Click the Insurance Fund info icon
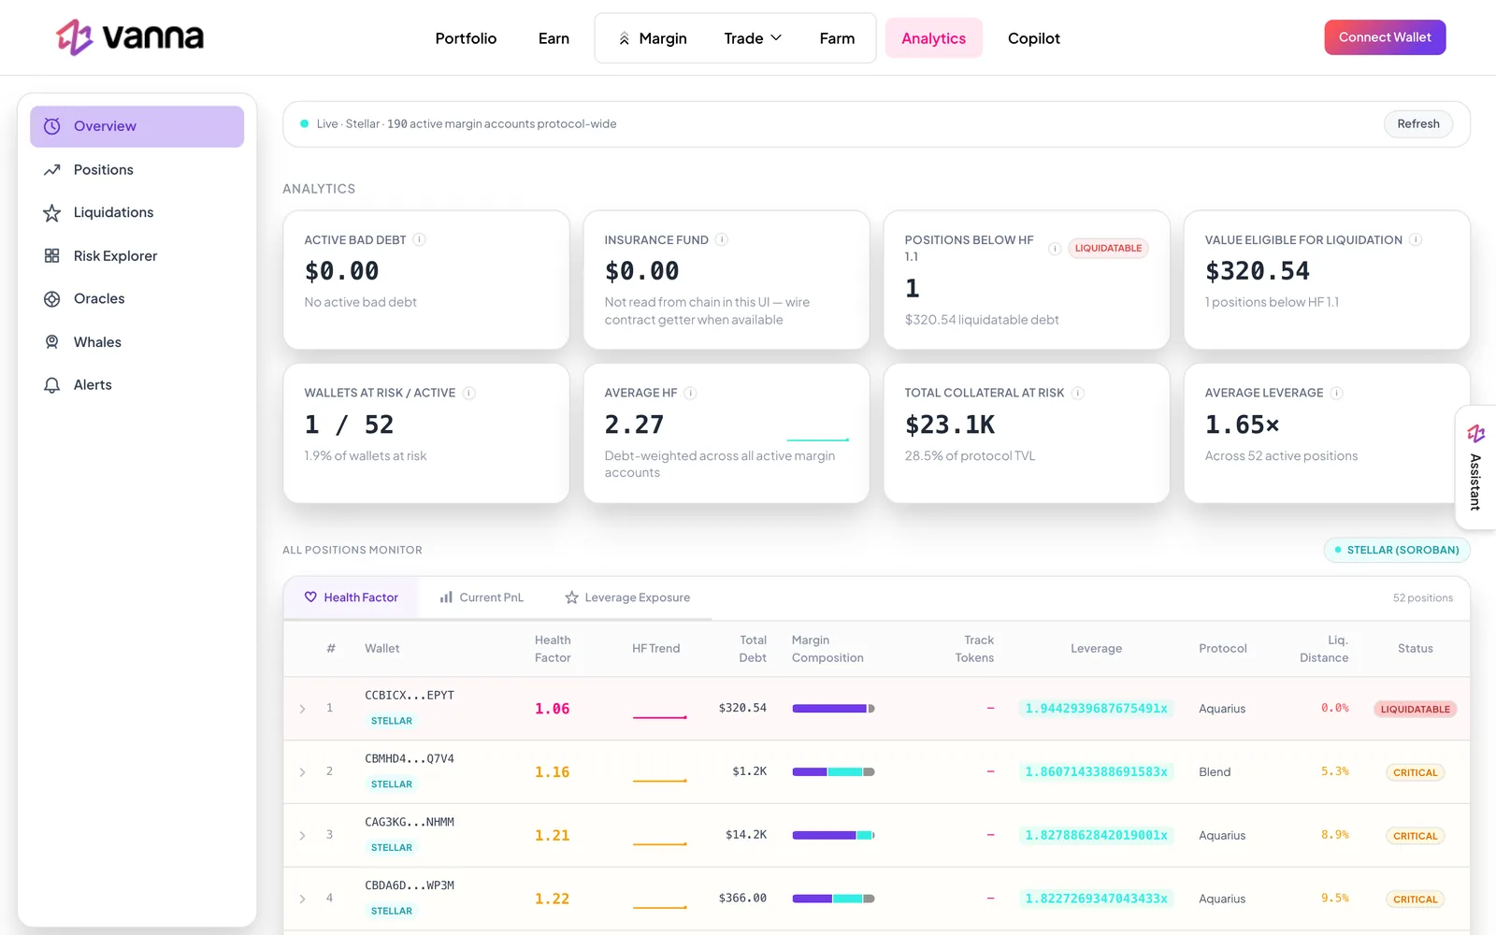Viewport: 1496px width, 935px height. point(722,239)
